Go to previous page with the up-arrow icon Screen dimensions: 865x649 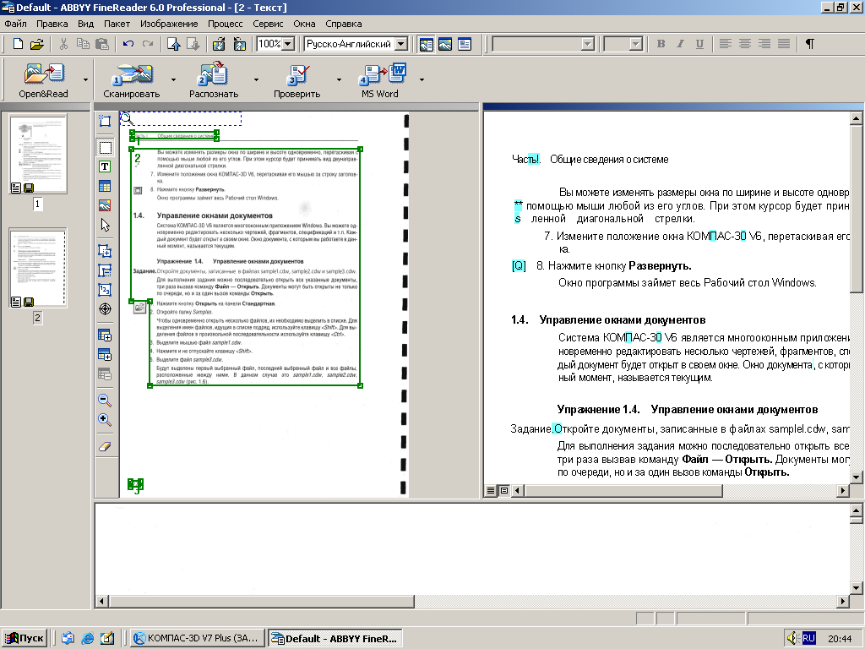pyautogui.click(x=174, y=44)
